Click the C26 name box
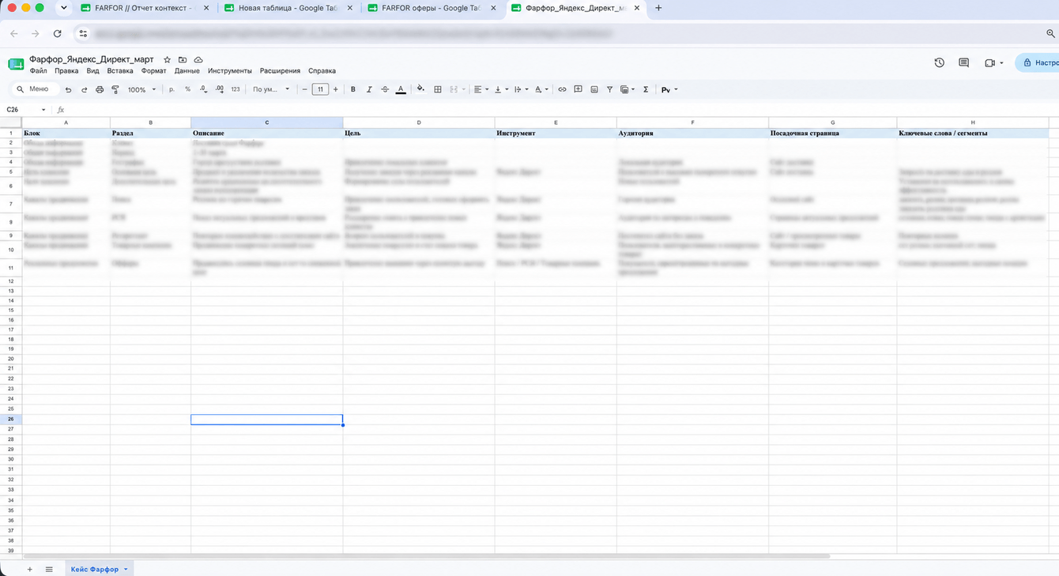 coord(24,110)
